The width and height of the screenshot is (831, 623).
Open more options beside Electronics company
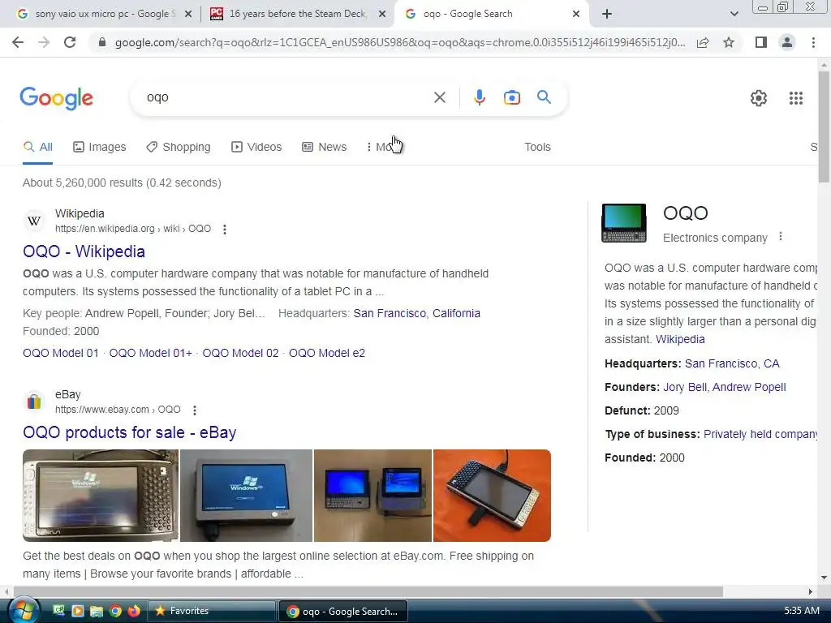[x=780, y=237]
